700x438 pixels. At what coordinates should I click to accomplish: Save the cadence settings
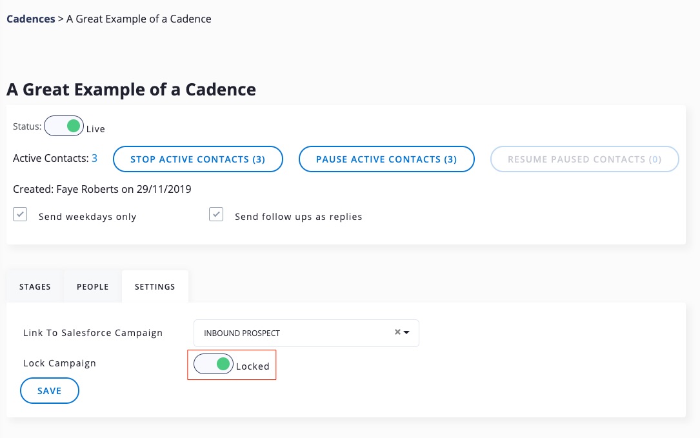50,391
